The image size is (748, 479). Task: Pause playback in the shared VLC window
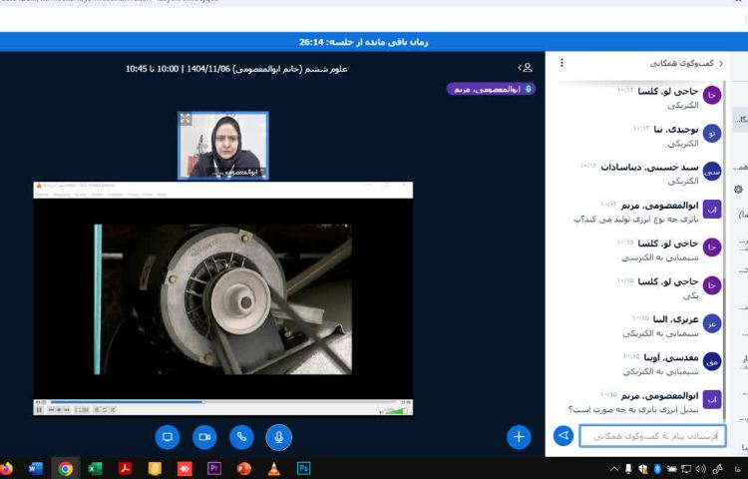[39, 410]
